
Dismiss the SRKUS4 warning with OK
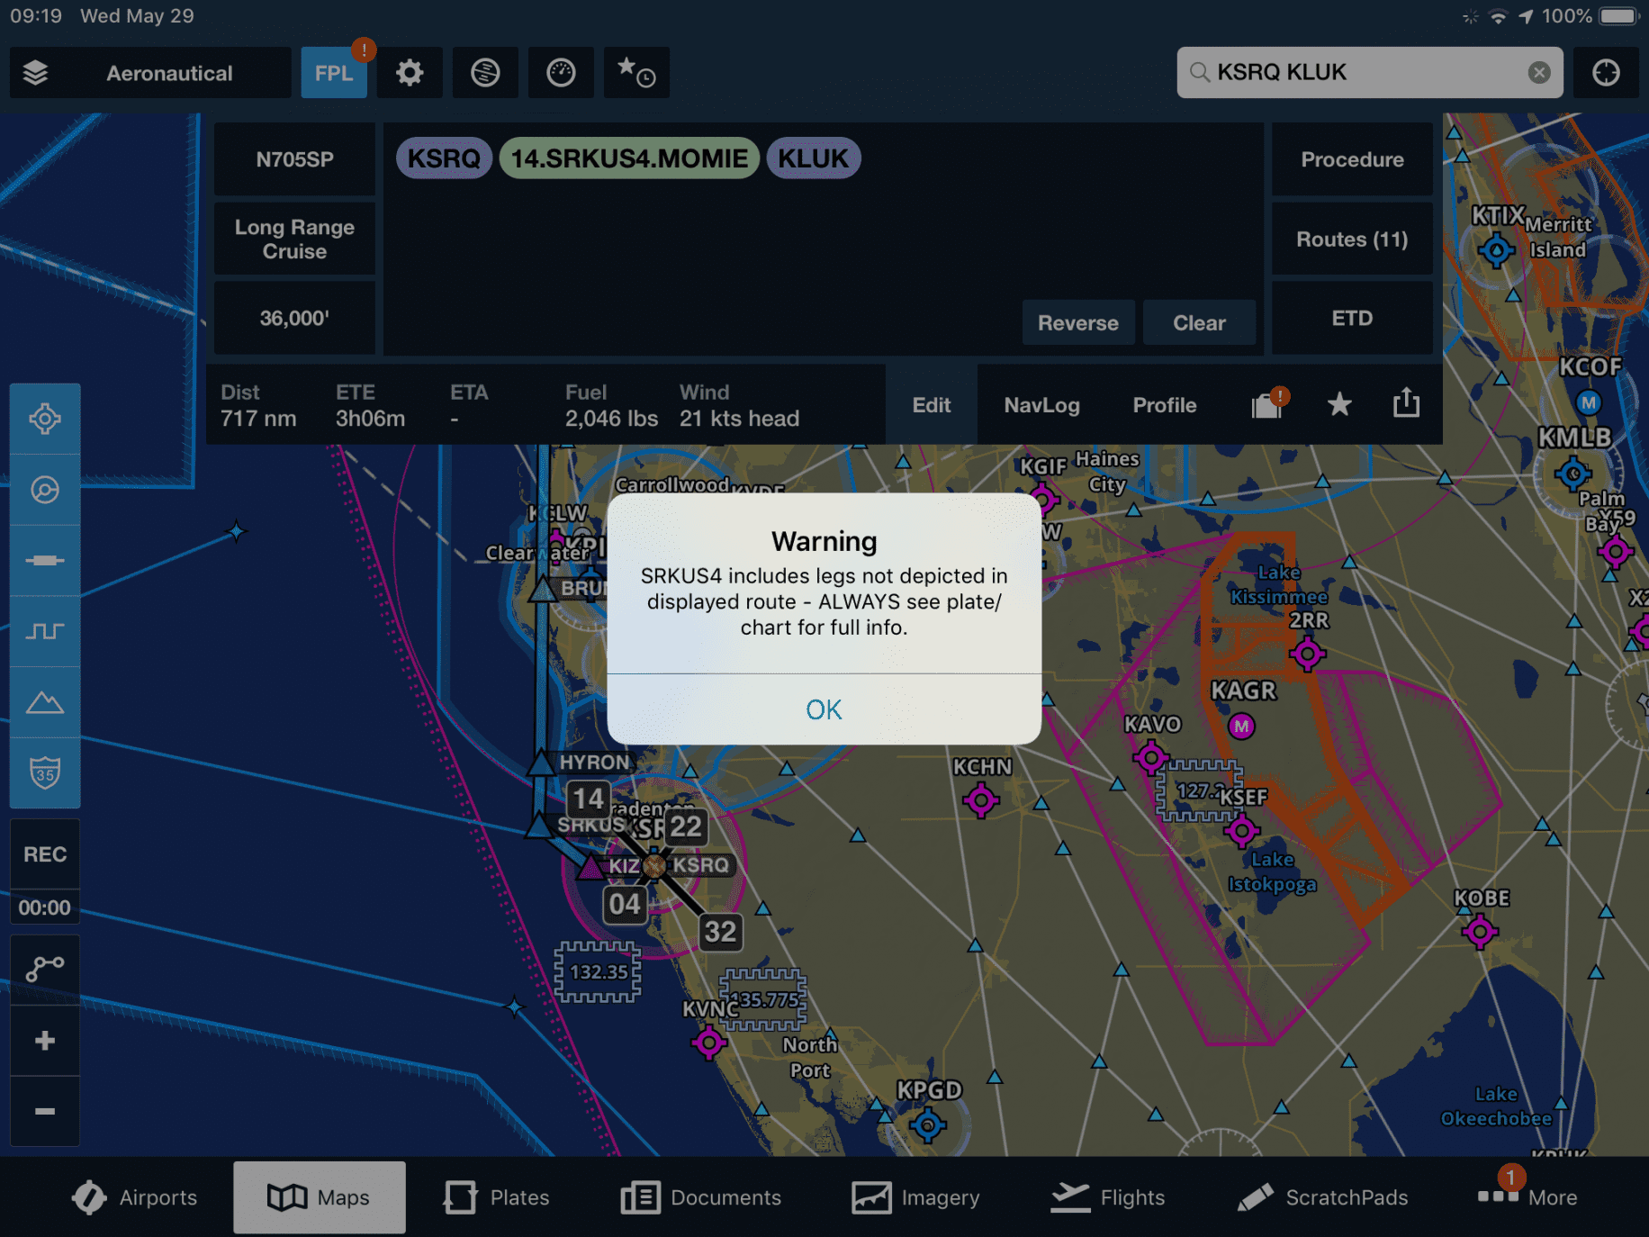(x=823, y=709)
